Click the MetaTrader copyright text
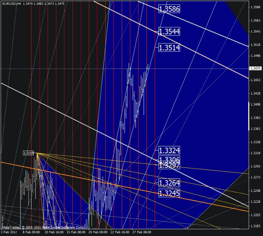The width and height of the screenshot is (263, 236). (x=43, y=227)
